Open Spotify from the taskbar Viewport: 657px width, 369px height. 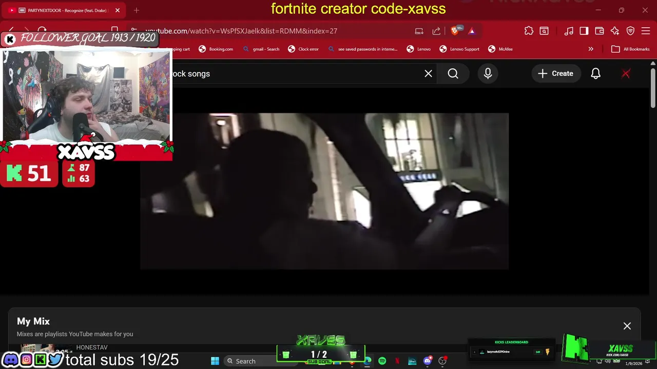pyautogui.click(x=382, y=361)
